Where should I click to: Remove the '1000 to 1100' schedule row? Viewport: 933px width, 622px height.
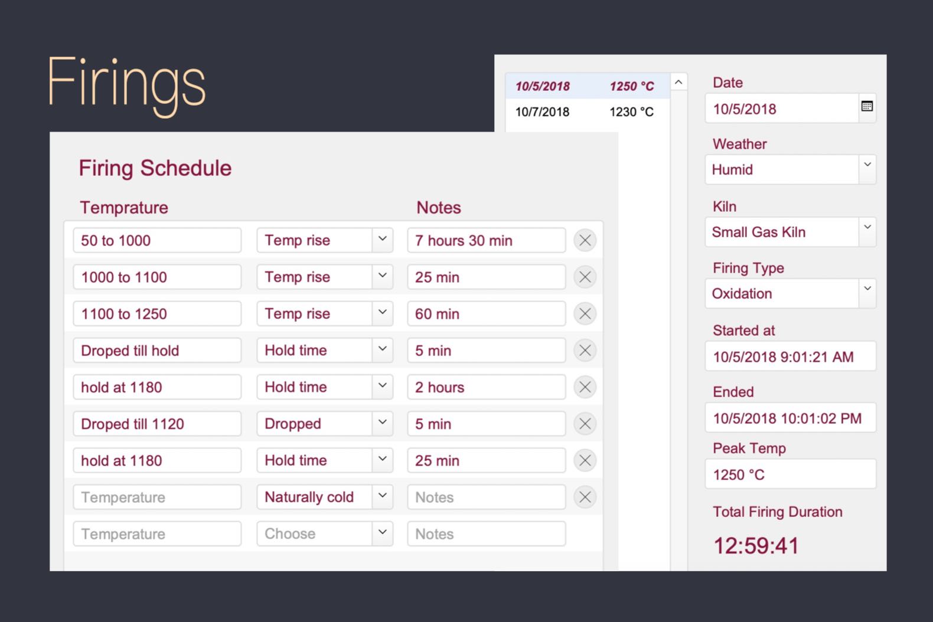[585, 277]
